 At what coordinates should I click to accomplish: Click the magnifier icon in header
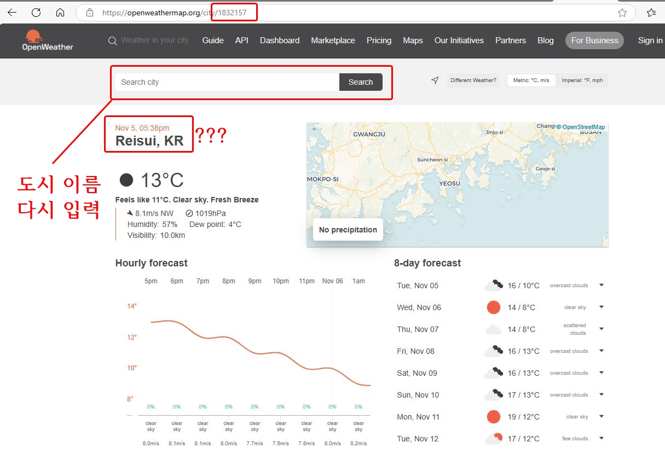click(113, 40)
